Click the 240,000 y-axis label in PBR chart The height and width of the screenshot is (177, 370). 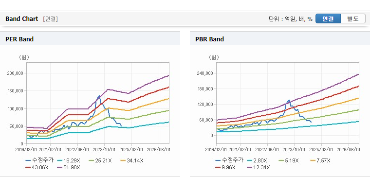tap(205, 73)
